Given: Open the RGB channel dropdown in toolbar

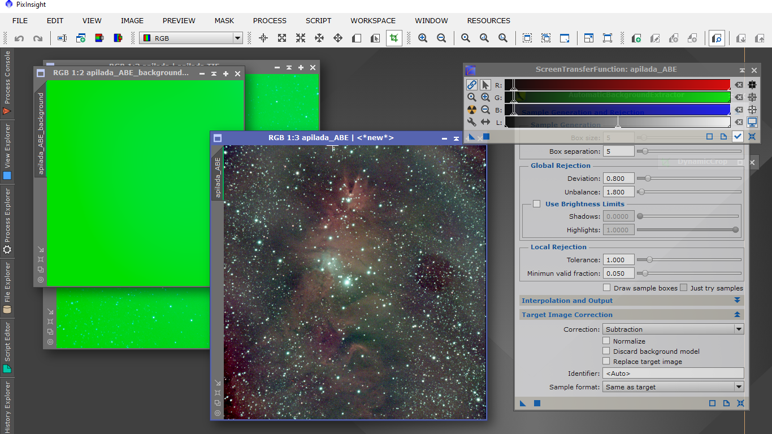Looking at the screenshot, I should pyautogui.click(x=191, y=38).
